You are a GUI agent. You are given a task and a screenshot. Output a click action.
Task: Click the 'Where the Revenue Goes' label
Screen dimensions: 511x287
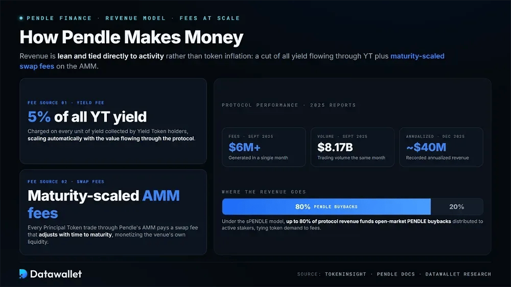[x=264, y=192]
